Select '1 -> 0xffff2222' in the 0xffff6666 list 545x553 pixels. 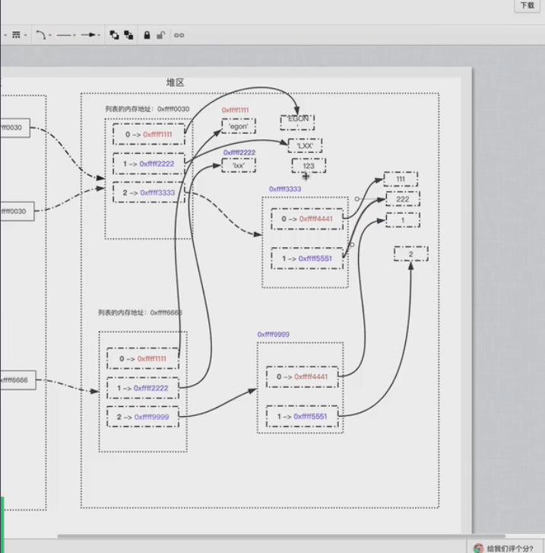click(x=143, y=388)
